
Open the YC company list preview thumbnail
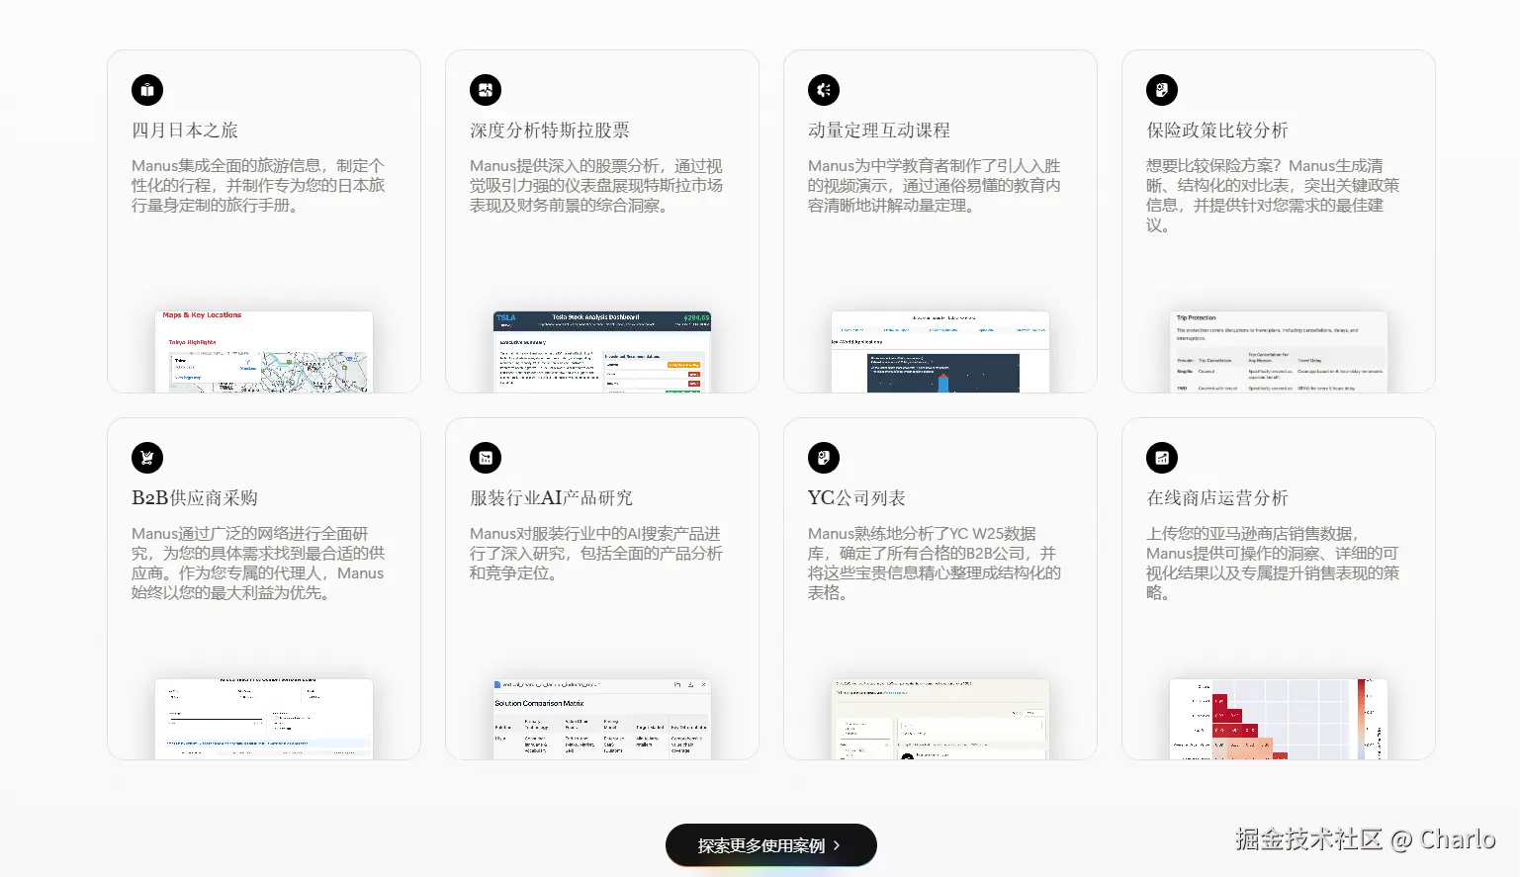tap(940, 720)
